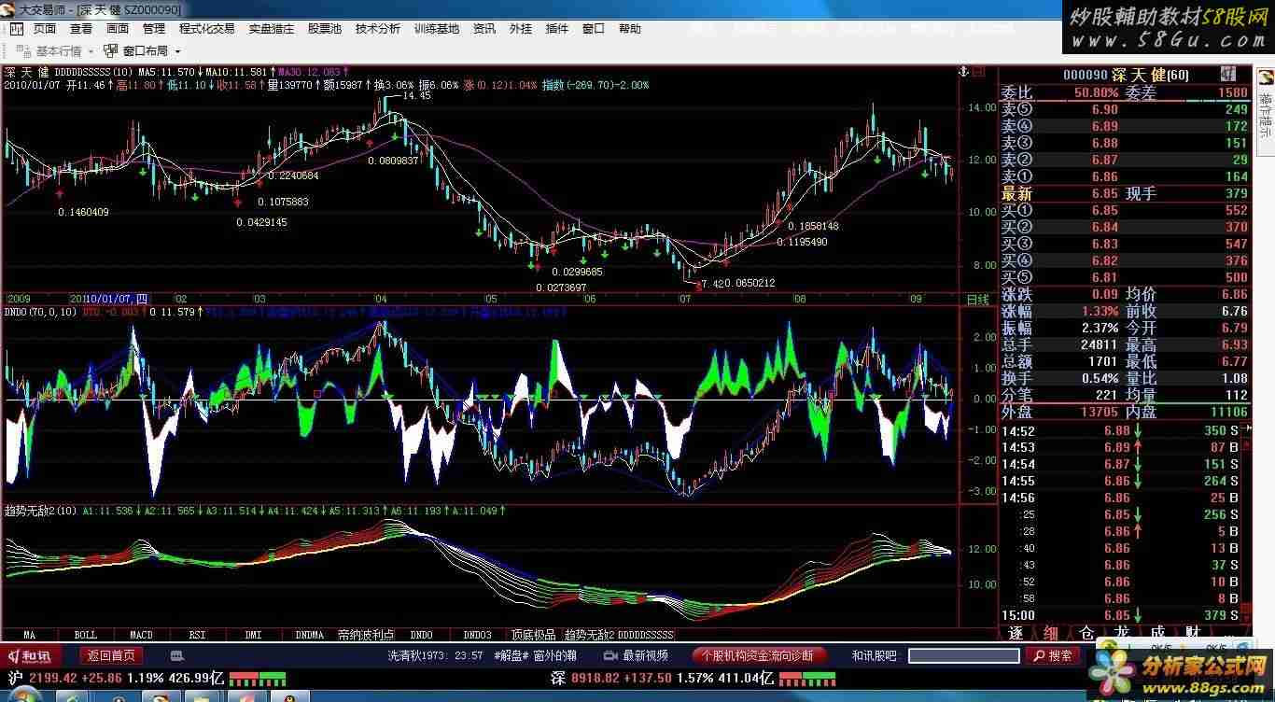Screen dimensions: 1275x702
Task: Open the 程式化交易 menu
Action: click(207, 29)
